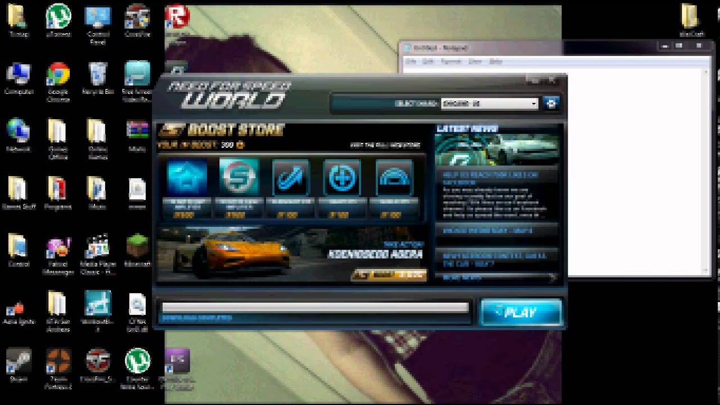Click the Koenigsegg Agera car banner

pos(291,254)
